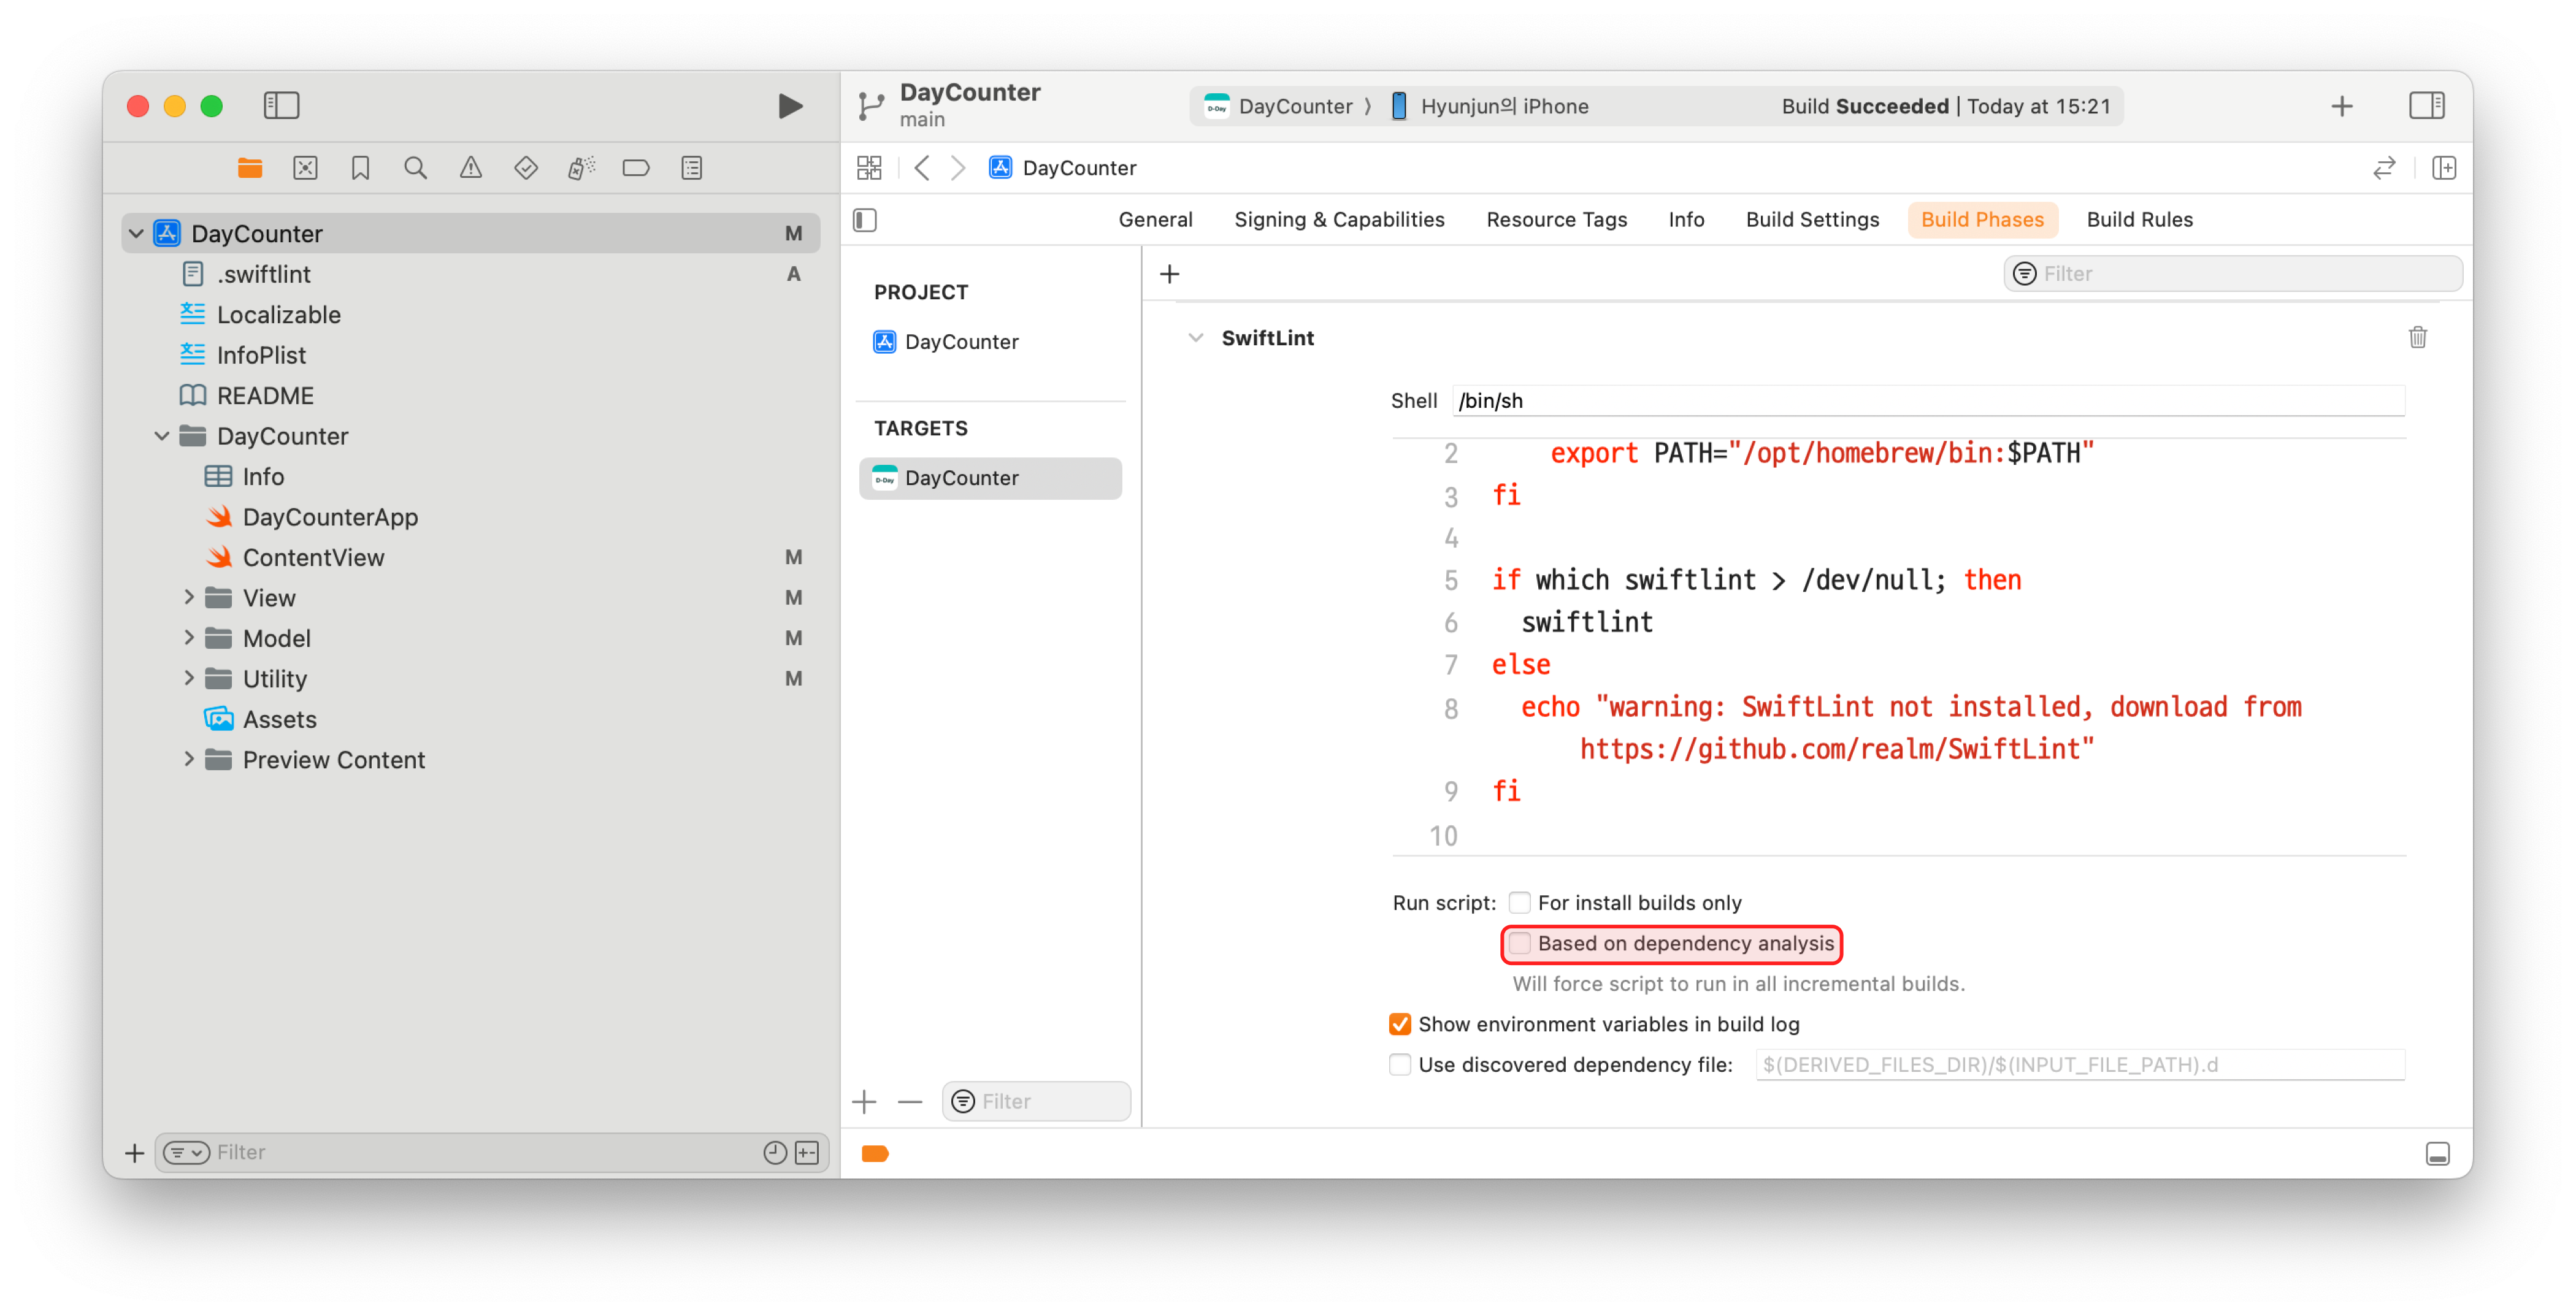Viewport: 2576px width, 1314px height.
Task: Expand the View folder
Action: [x=189, y=598]
